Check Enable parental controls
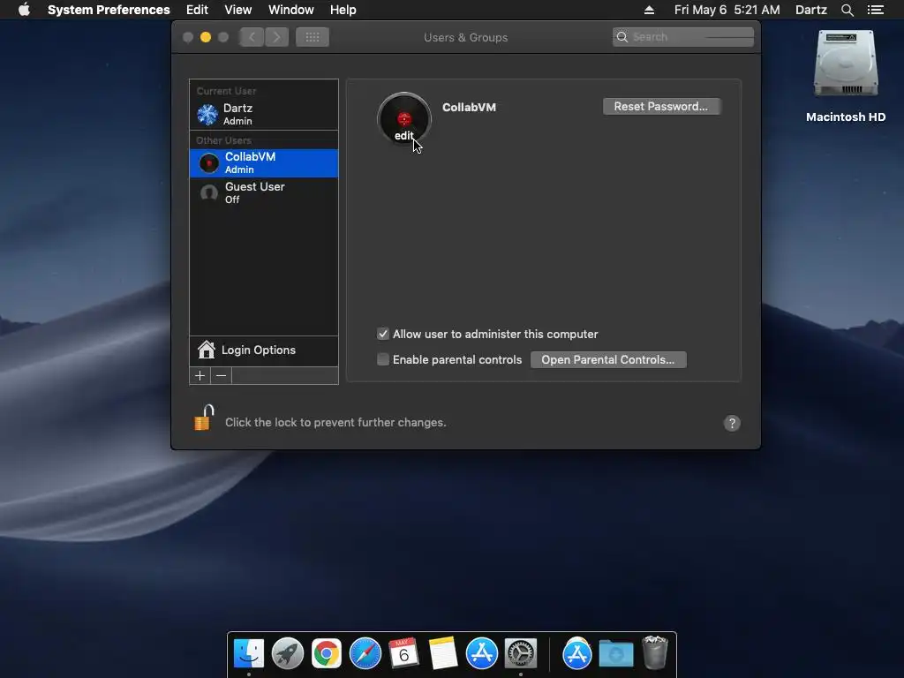Viewport: 904px width, 678px height. [383, 360]
